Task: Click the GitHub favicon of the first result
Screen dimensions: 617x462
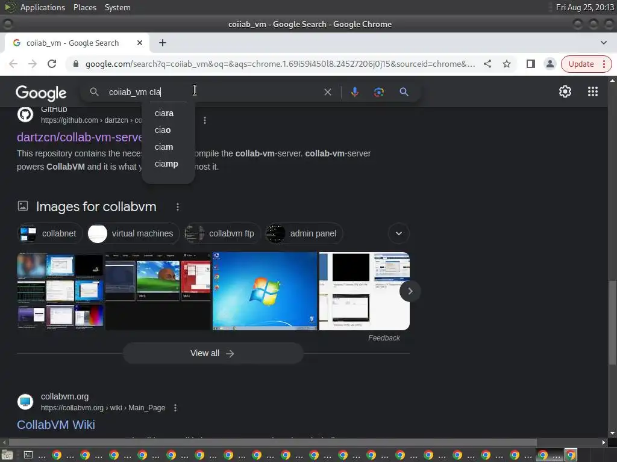Action: [x=25, y=115]
